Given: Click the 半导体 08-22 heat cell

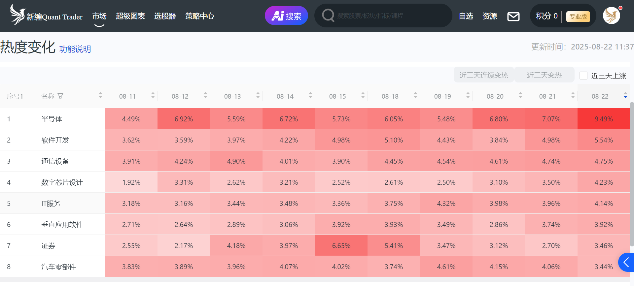Looking at the screenshot, I should coord(603,119).
